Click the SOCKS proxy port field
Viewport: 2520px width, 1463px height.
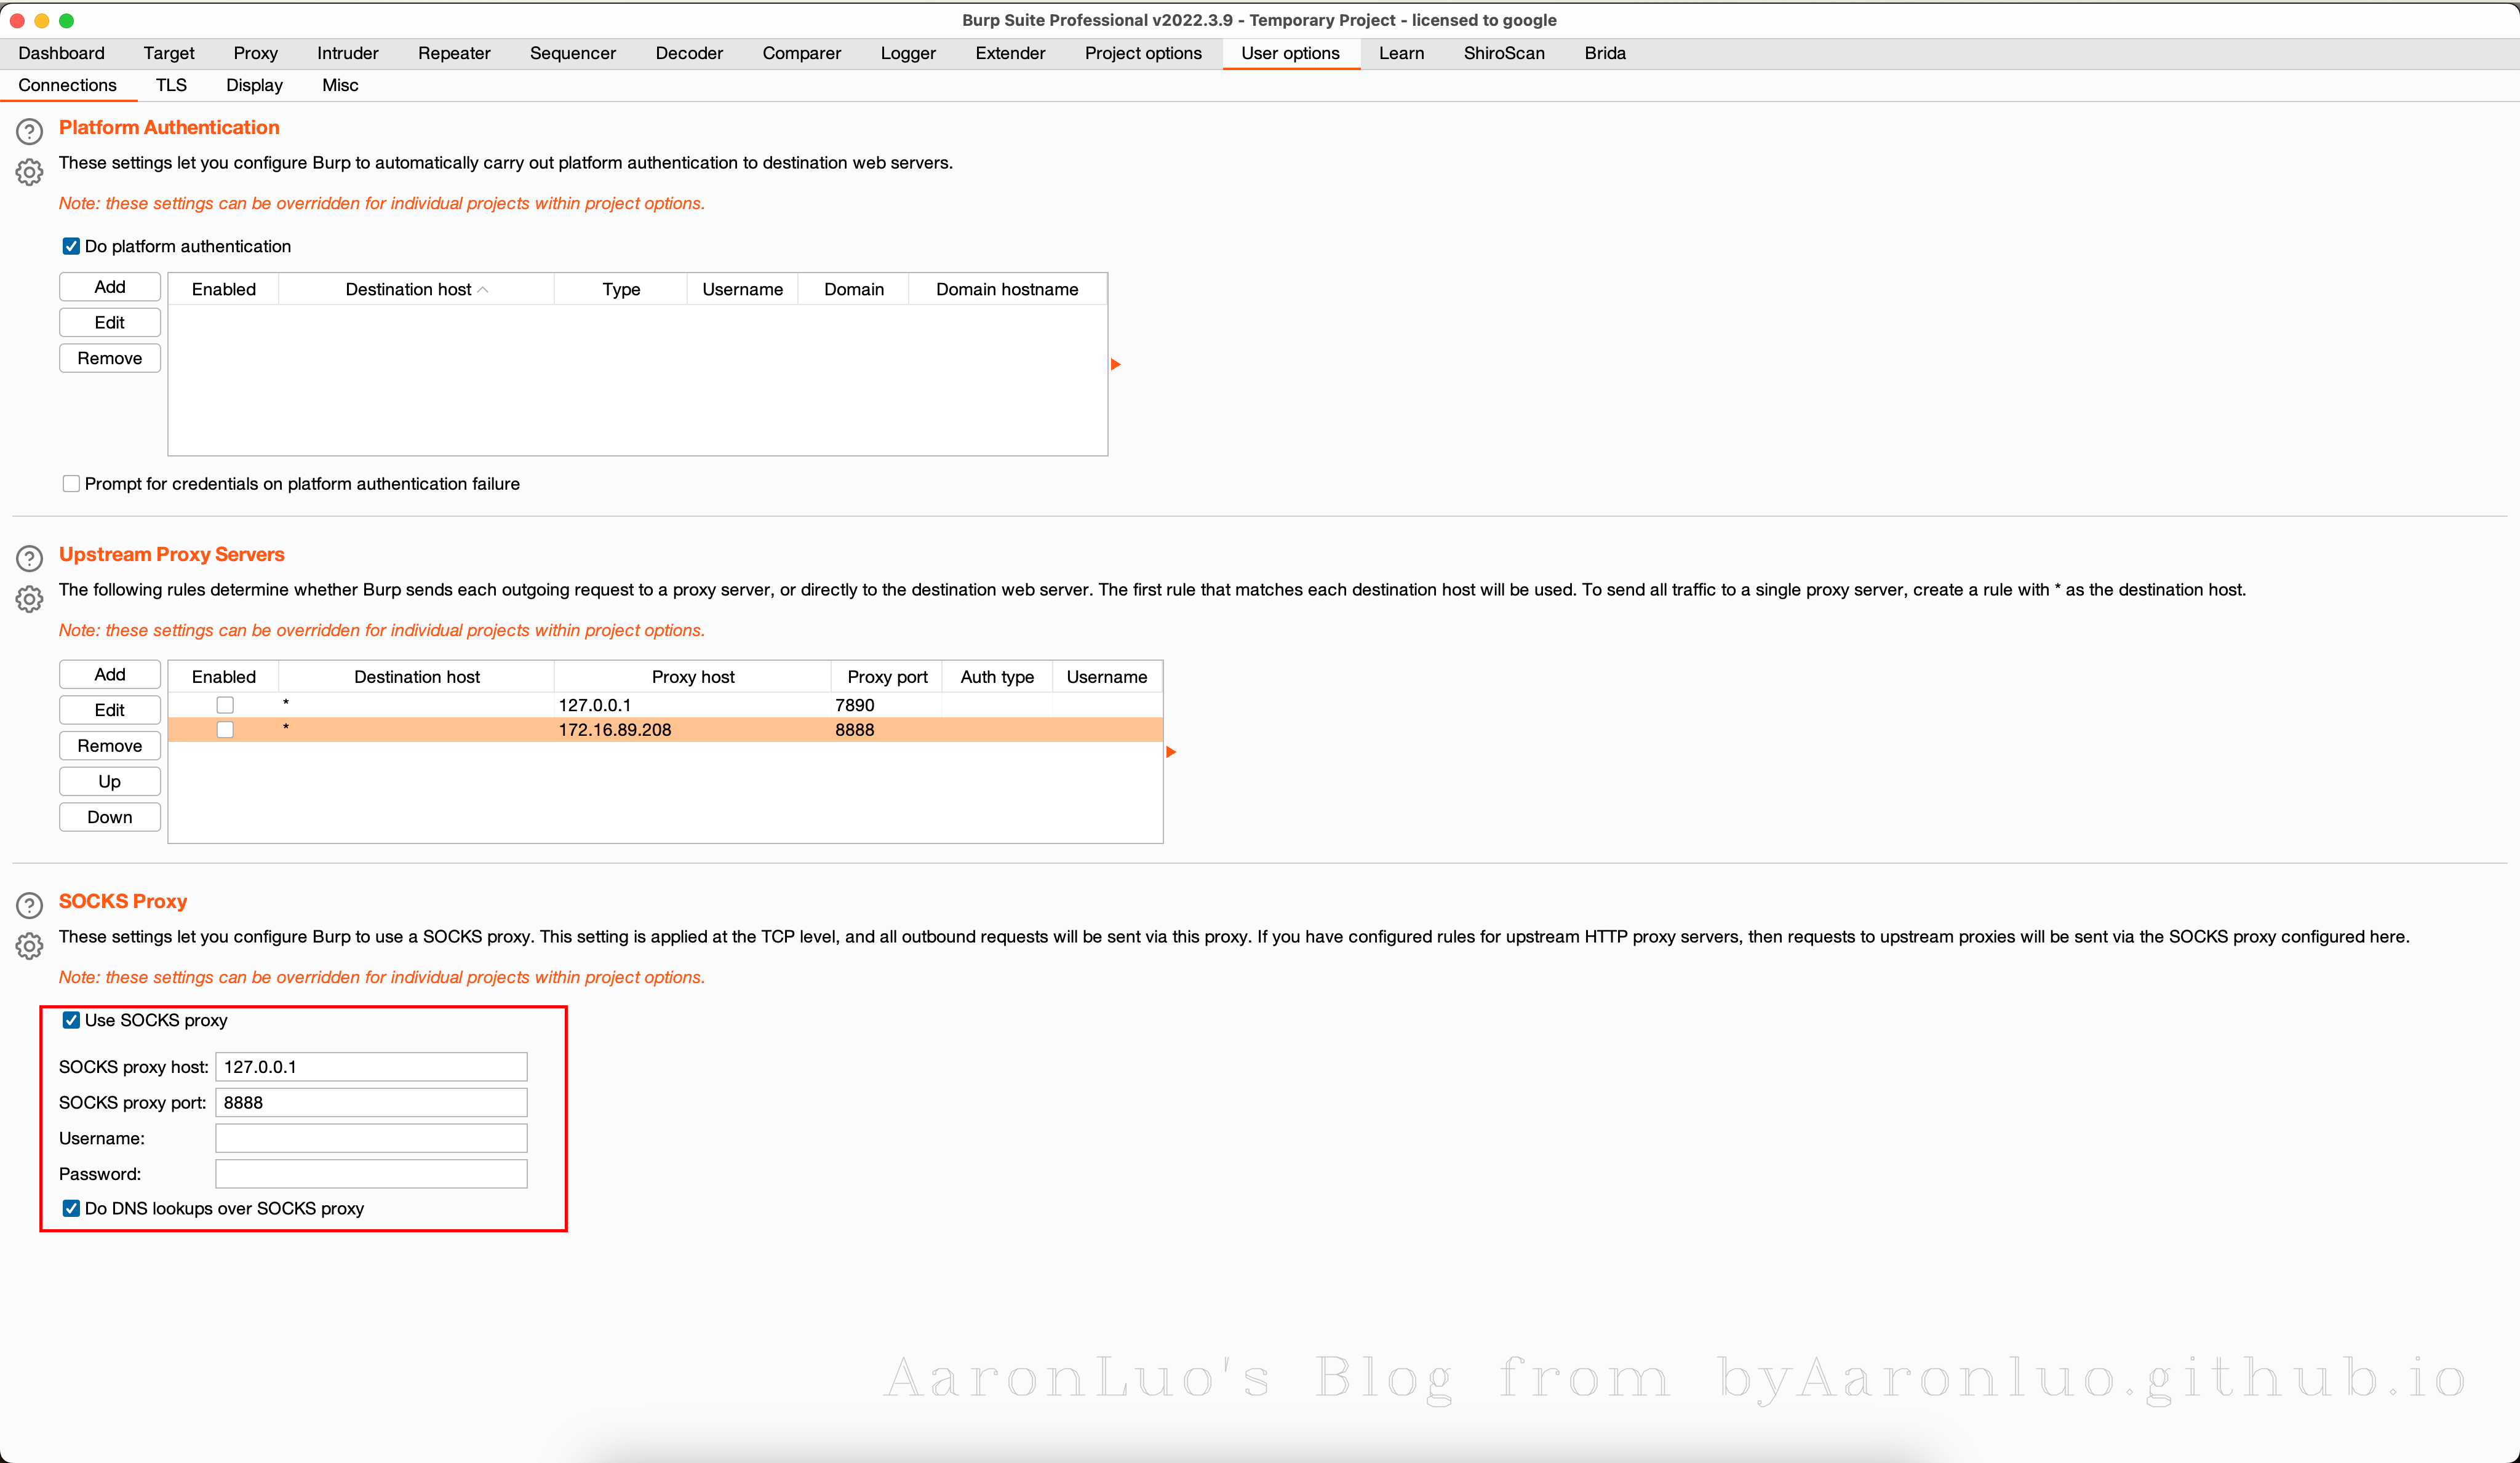(x=370, y=1102)
